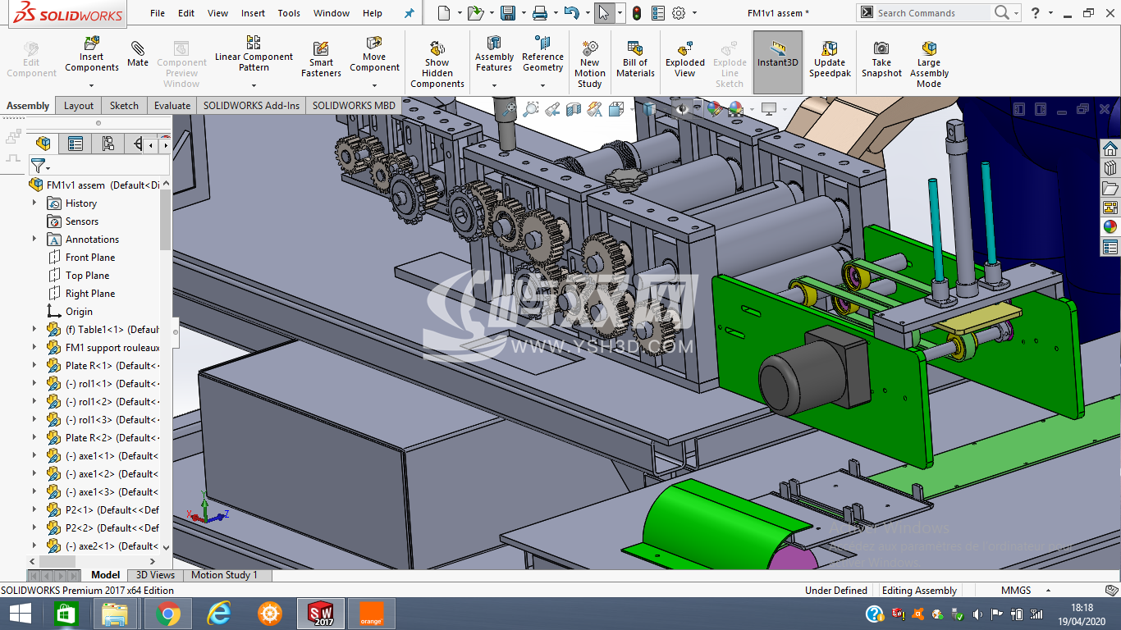Switch to the Evaluate tab
The image size is (1121, 630).
tap(172, 105)
